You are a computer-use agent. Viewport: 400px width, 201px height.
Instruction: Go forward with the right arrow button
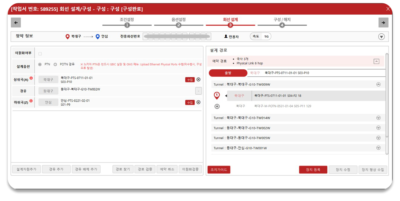click(x=383, y=23)
